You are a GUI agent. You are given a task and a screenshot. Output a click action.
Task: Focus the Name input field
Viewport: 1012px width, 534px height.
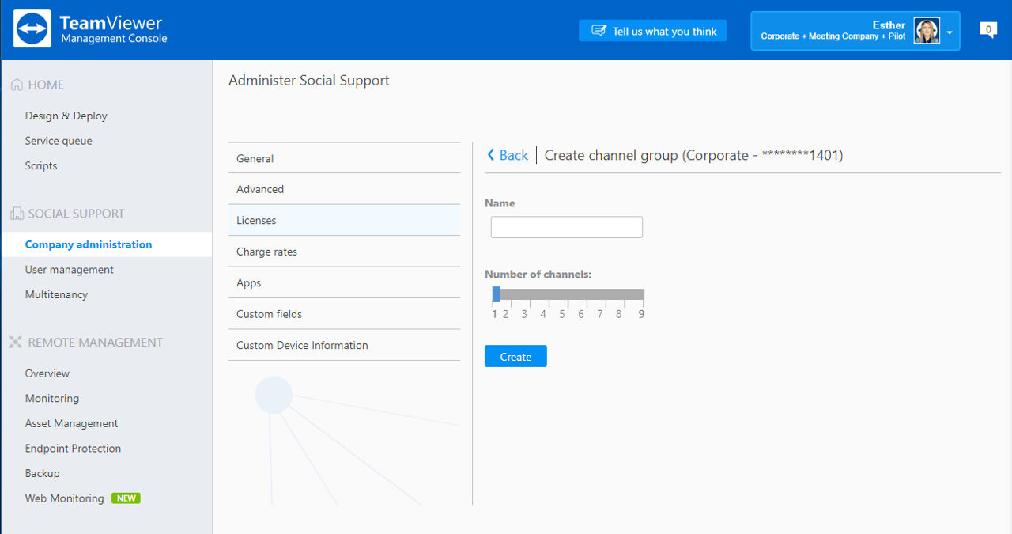tap(567, 227)
